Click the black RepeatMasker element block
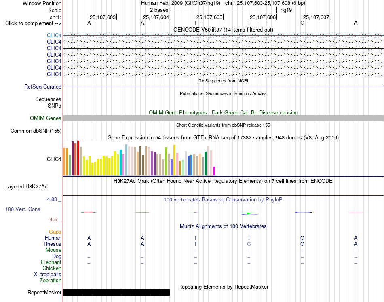 tap(116, 292)
